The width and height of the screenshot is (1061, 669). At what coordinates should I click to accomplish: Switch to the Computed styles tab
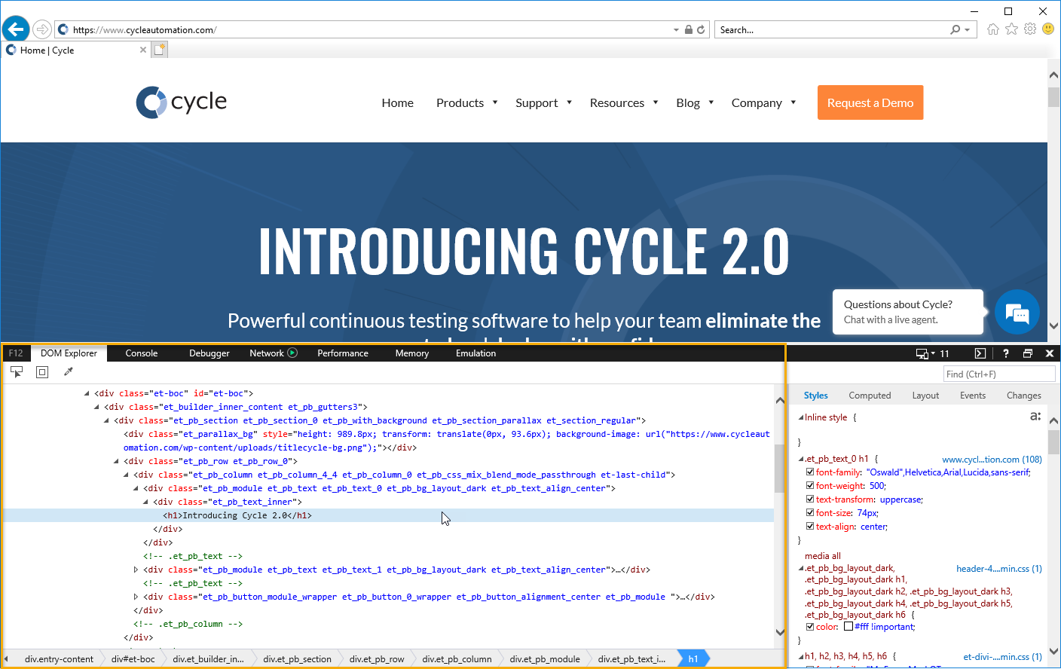(870, 396)
